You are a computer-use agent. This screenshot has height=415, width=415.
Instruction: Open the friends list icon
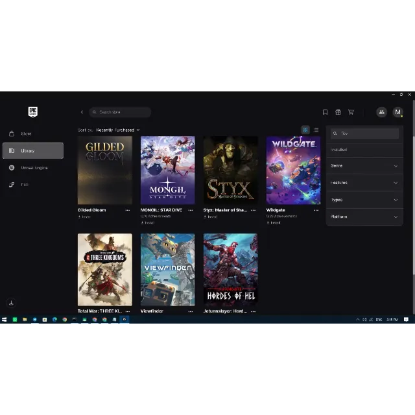(381, 112)
